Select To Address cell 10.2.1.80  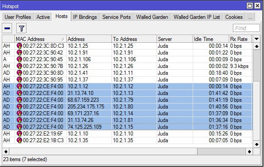[123, 107]
